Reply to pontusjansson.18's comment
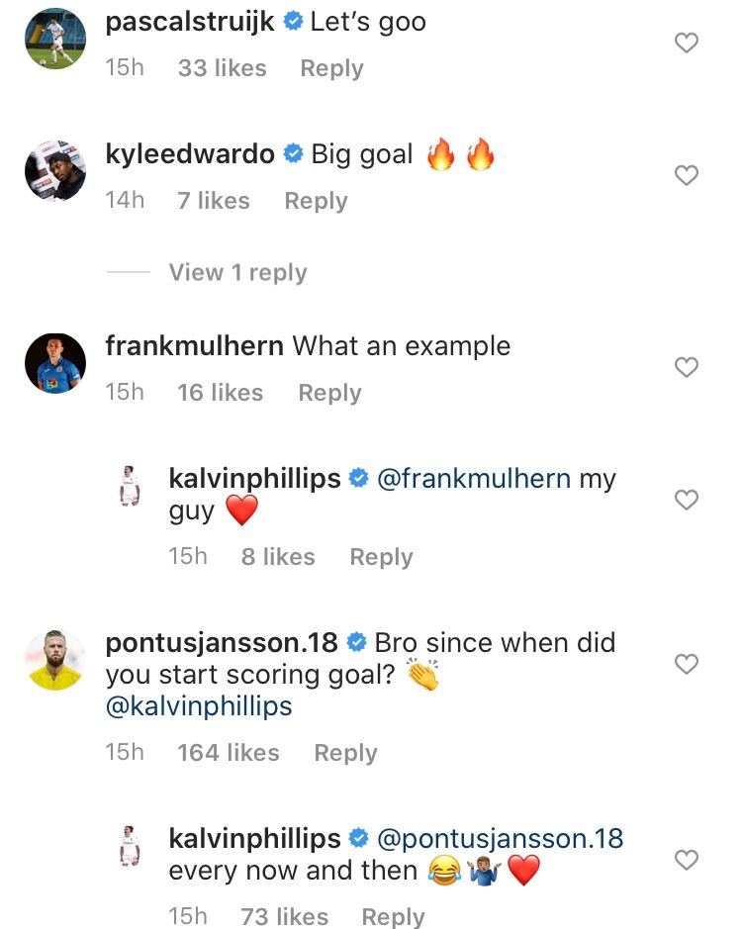Screen dimensions: 742x929 345,752
